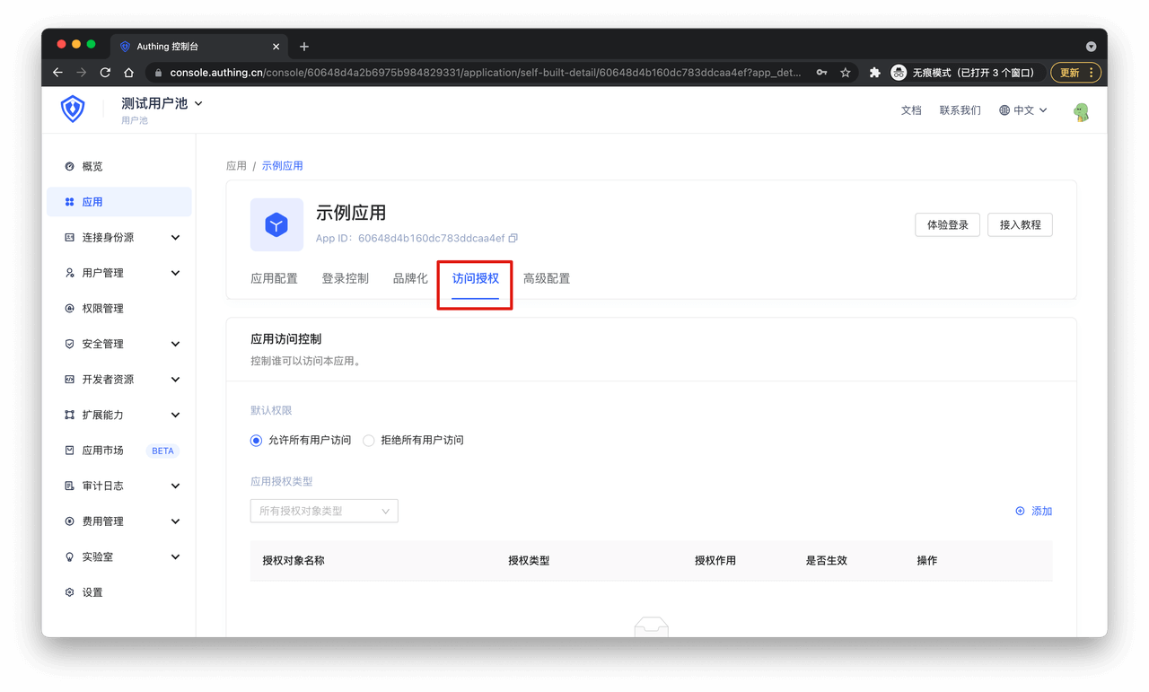Image resolution: width=1149 pixels, height=692 pixels.
Task: Click 添加 to add authorization rule
Action: [1033, 512]
